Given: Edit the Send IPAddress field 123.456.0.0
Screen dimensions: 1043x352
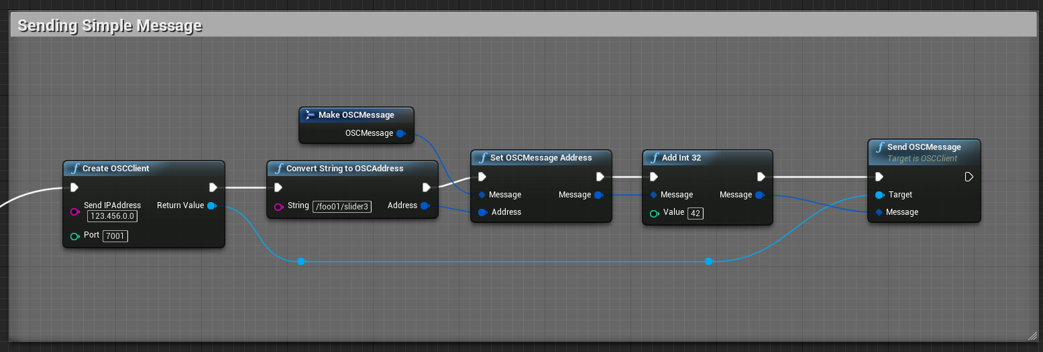Looking at the screenshot, I should coord(112,216).
